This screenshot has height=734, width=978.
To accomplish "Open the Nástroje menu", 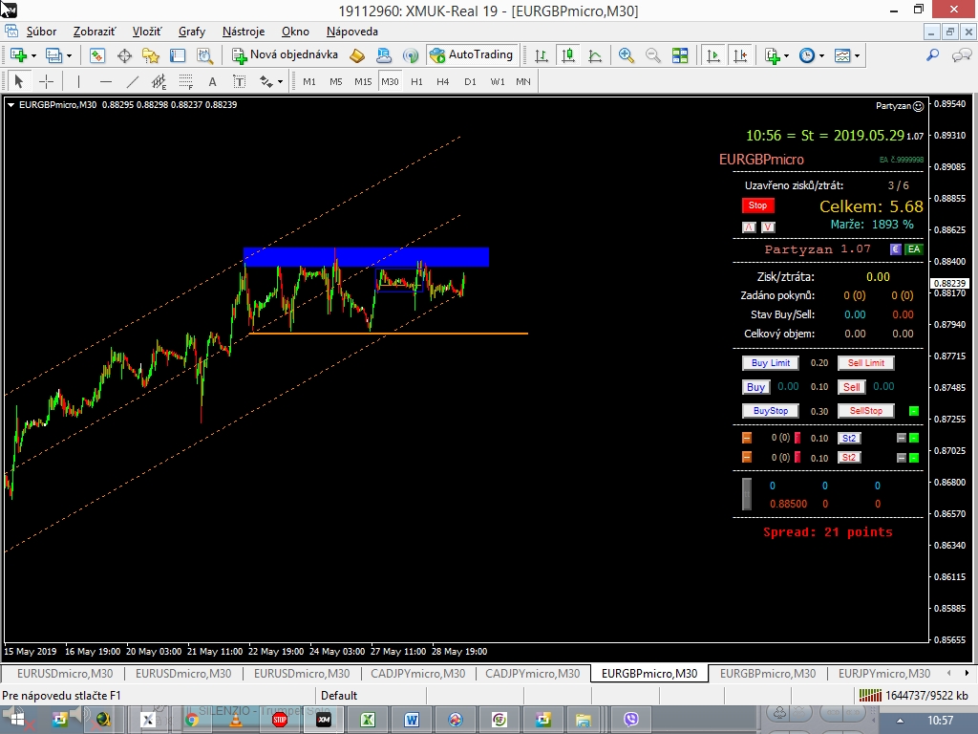I will pos(244,32).
